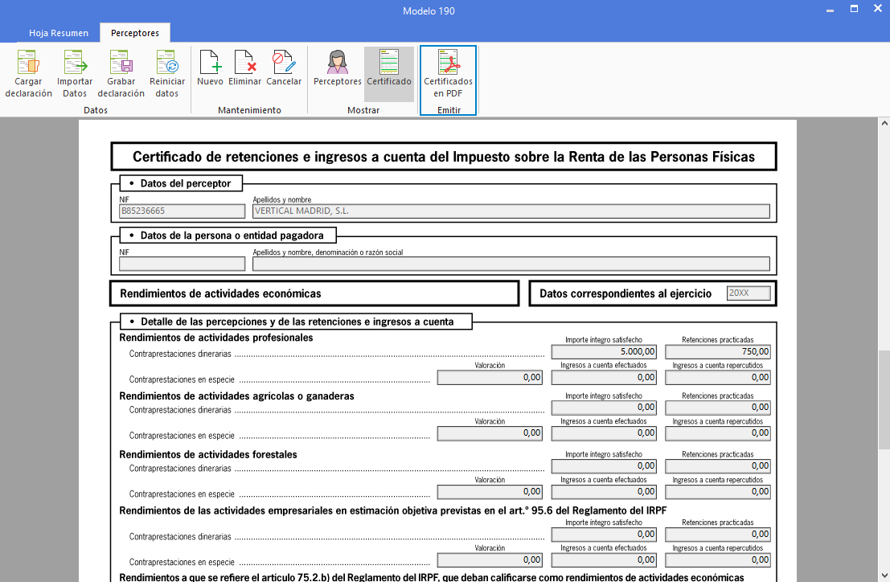This screenshot has width=890, height=582.
Task: Click the Certificado display icon
Action: 390,72
